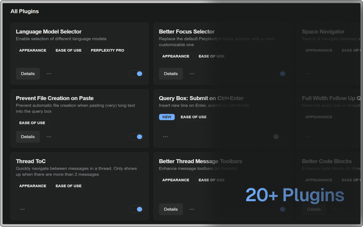Open more options for Prevent File Creation on Paste
Screen dimensions: 363x227
49,137
